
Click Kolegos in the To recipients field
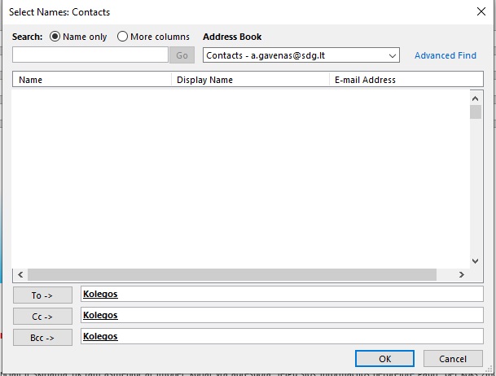click(x=101, y=295)
